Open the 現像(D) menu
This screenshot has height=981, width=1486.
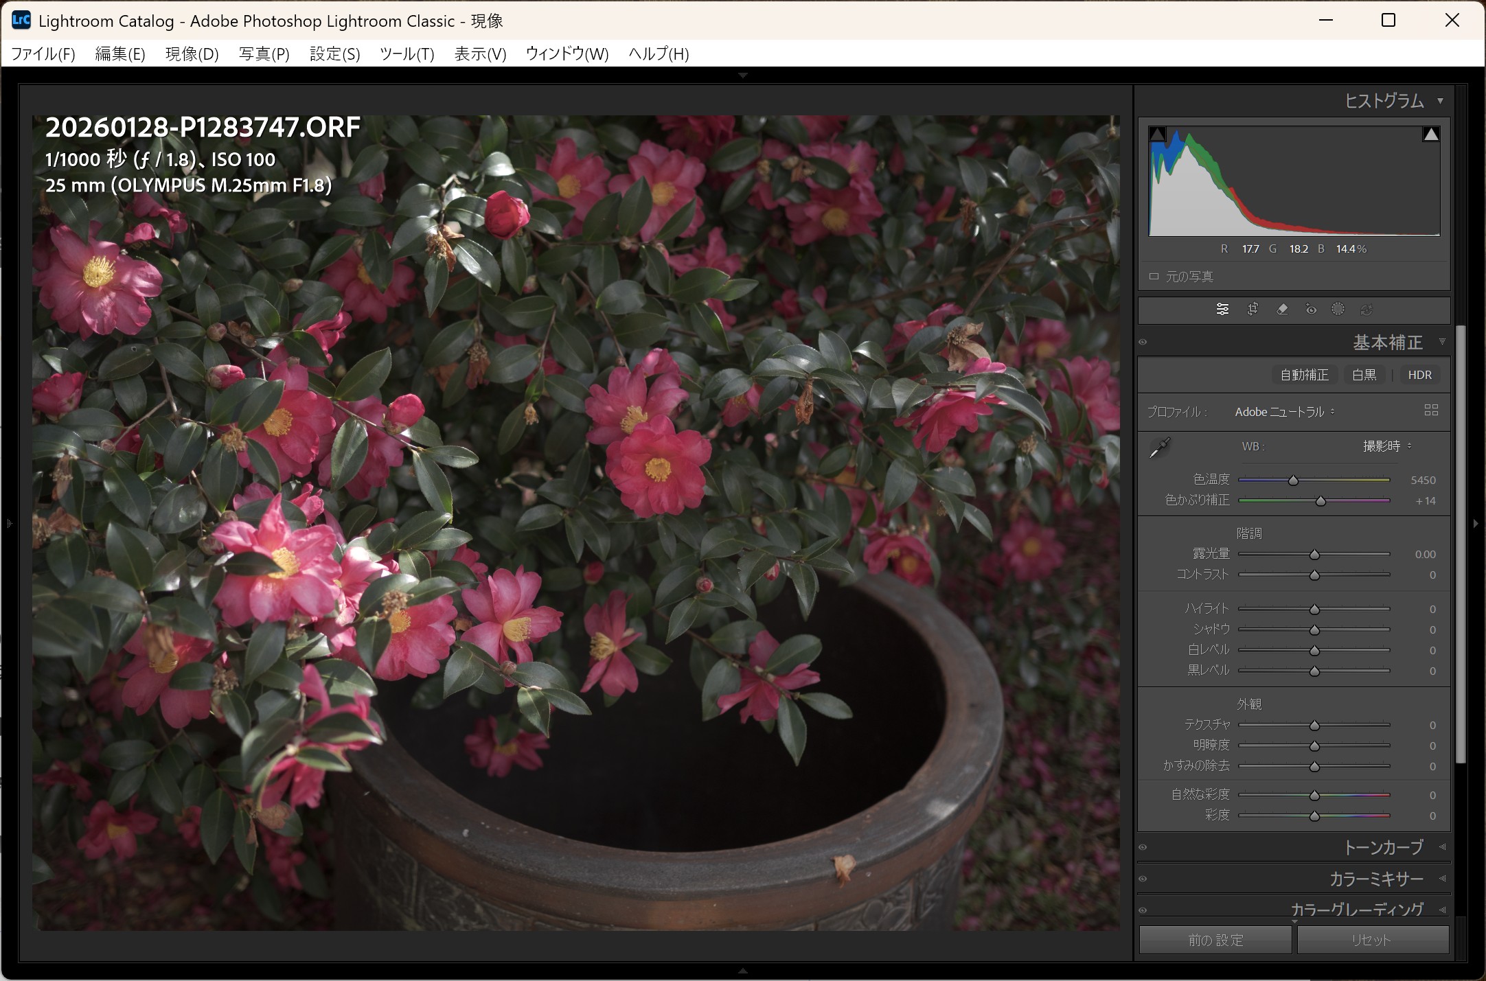click(x=192, y=54)
